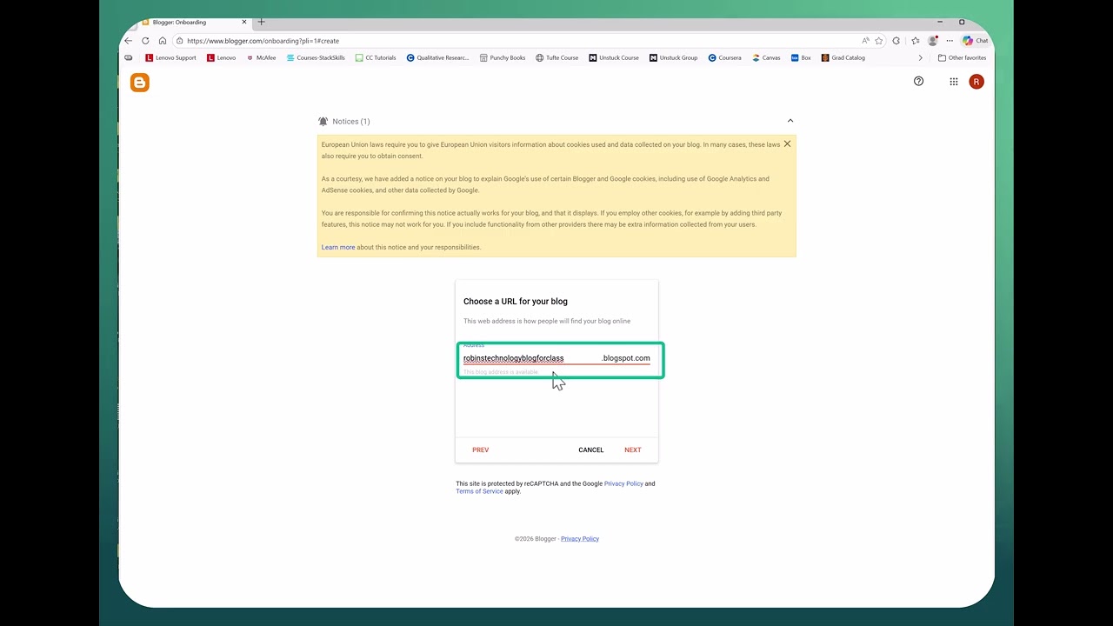Viewport: 1113px width, 626px height.
Task: Click the Notices bell icon
Action: pos(323,122)
